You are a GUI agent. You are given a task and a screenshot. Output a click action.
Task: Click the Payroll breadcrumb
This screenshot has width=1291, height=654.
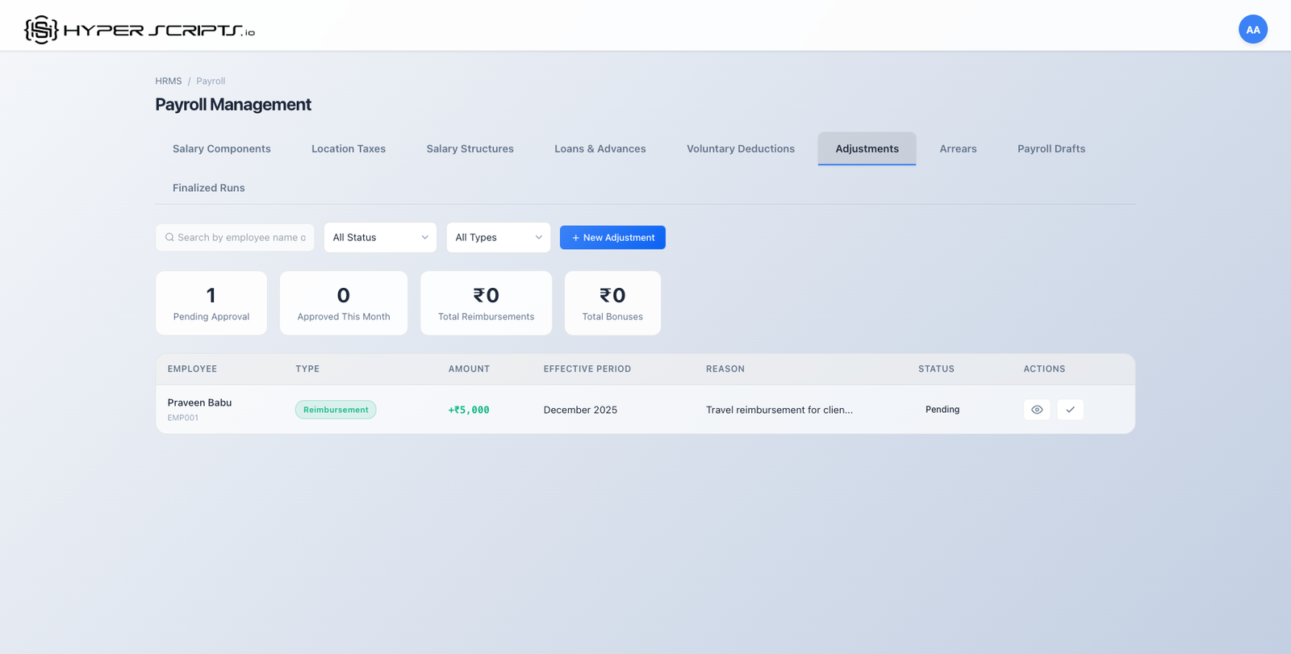(211, 81)
